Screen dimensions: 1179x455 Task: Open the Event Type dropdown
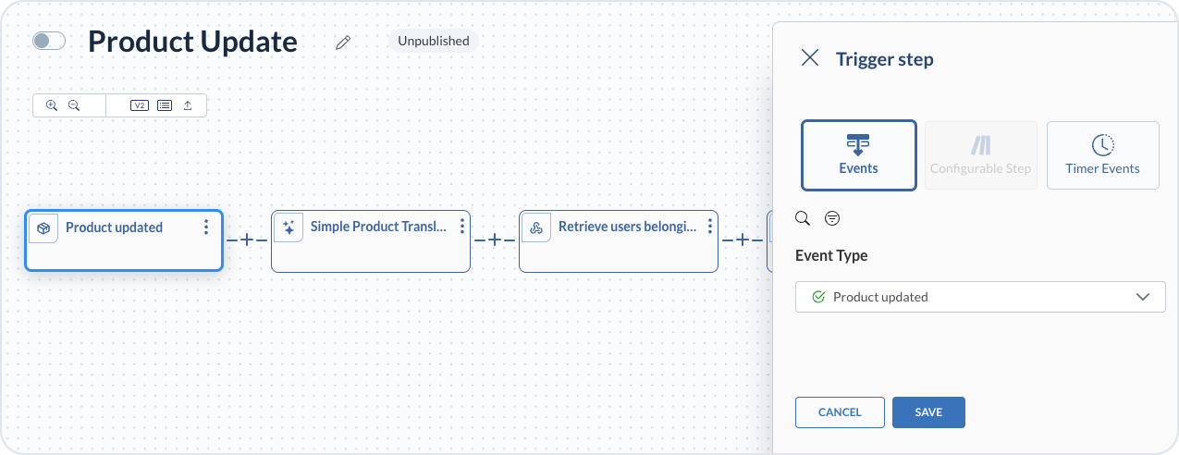980,297
